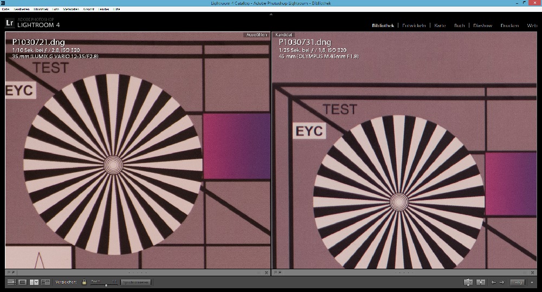Click the Vergleichen label in toolbar

click(66, 282)
